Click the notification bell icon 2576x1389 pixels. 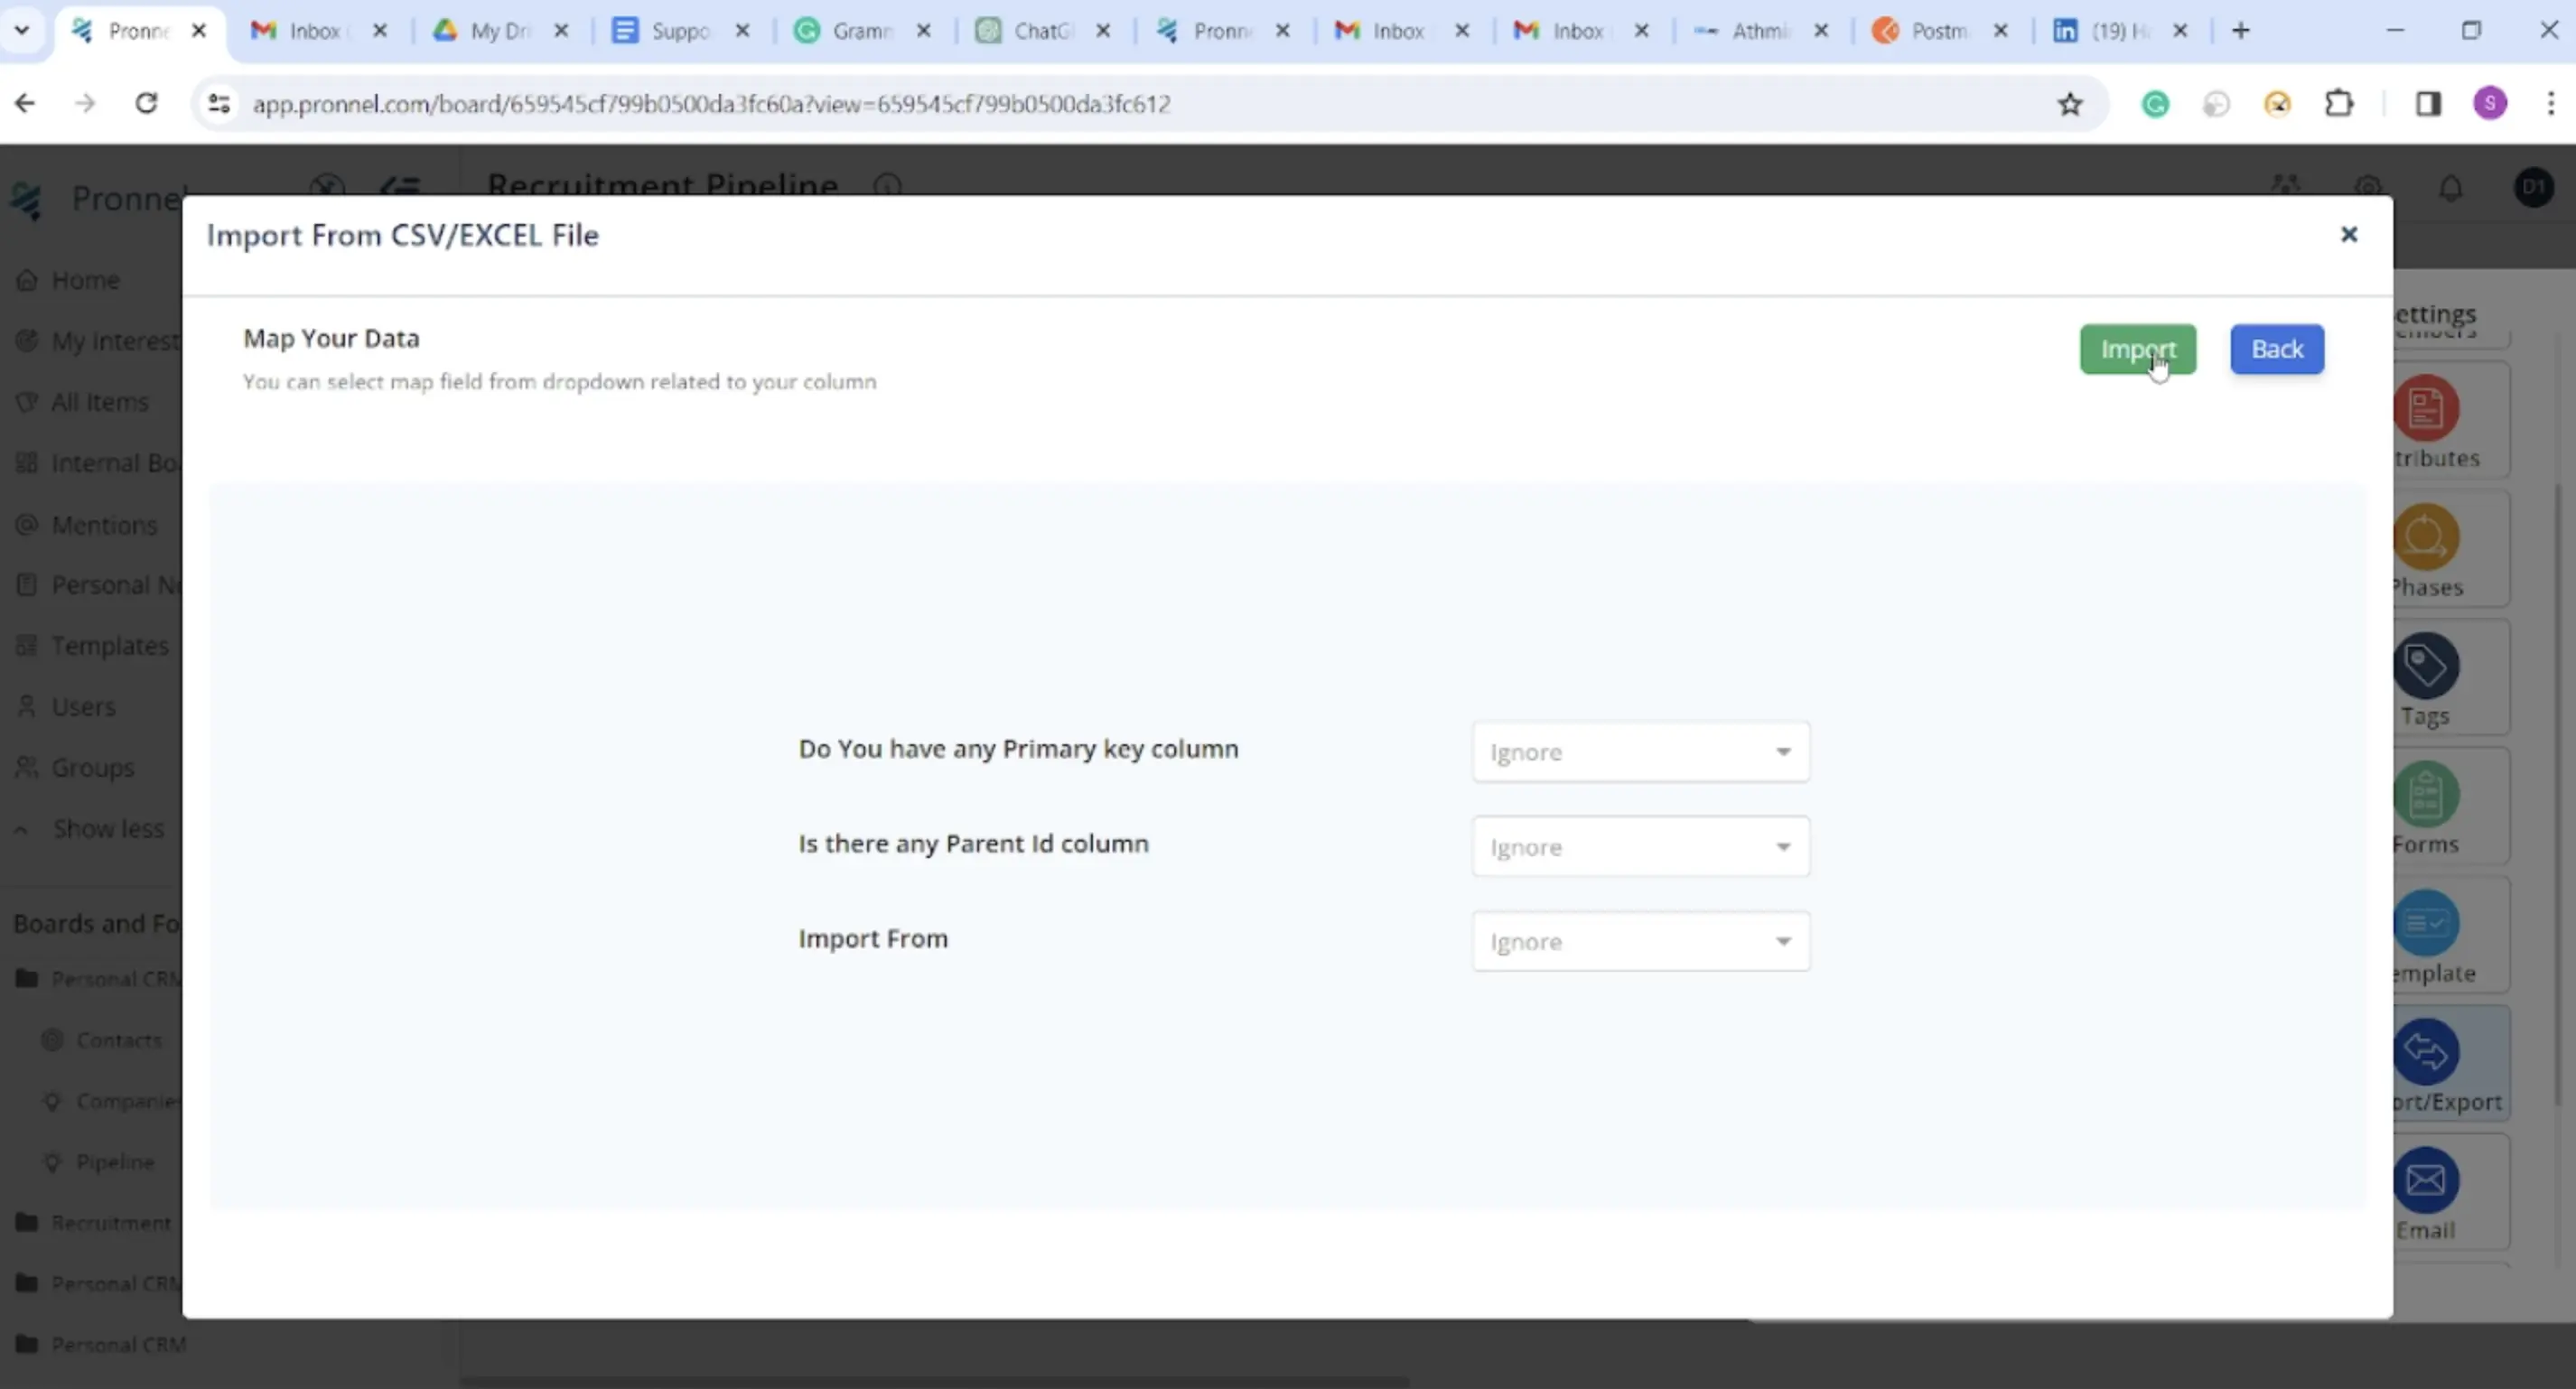pos(2451,188)
